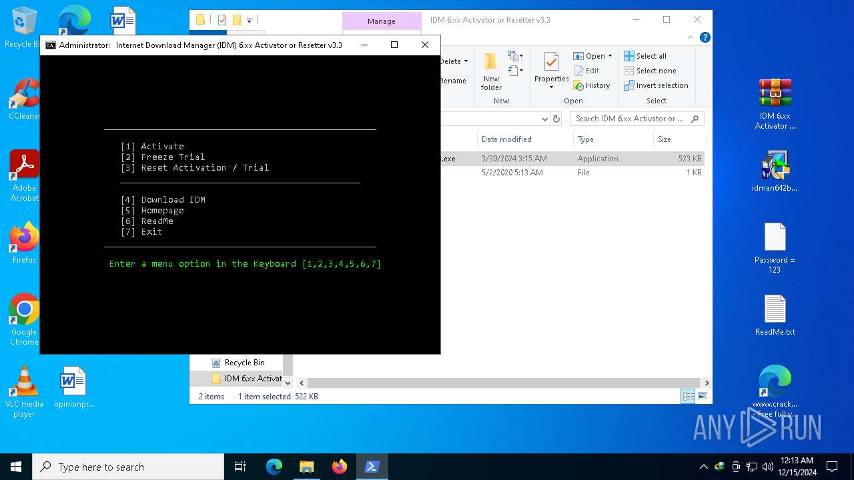
Task: Click Edit in Explorer ribbon
Action: pyautogui.click(x=586, y=71)
